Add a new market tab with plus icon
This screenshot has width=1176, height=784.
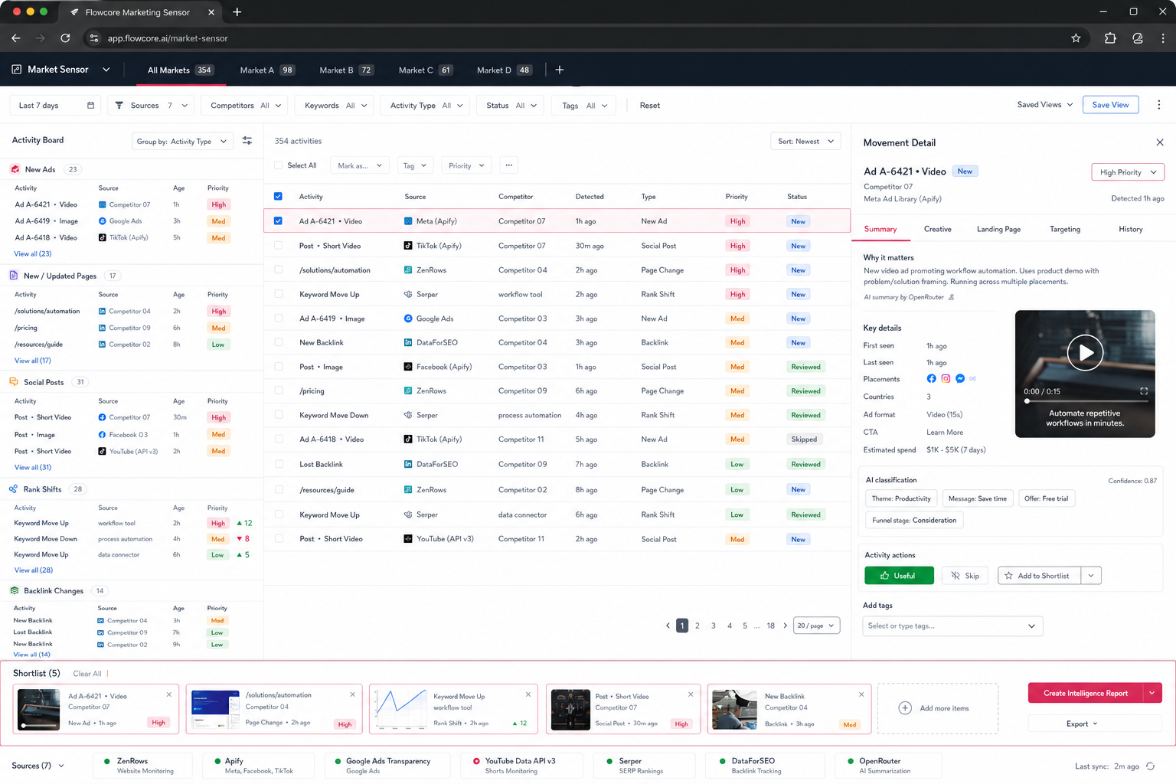(560, 70)
